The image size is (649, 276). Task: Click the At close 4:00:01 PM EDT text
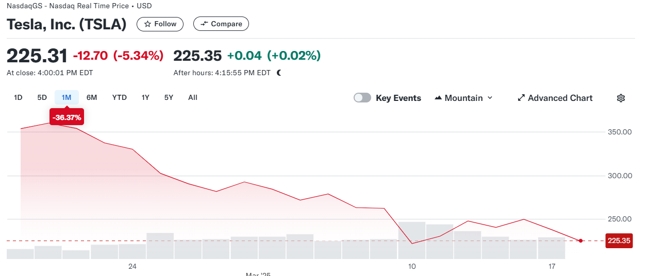50,73
